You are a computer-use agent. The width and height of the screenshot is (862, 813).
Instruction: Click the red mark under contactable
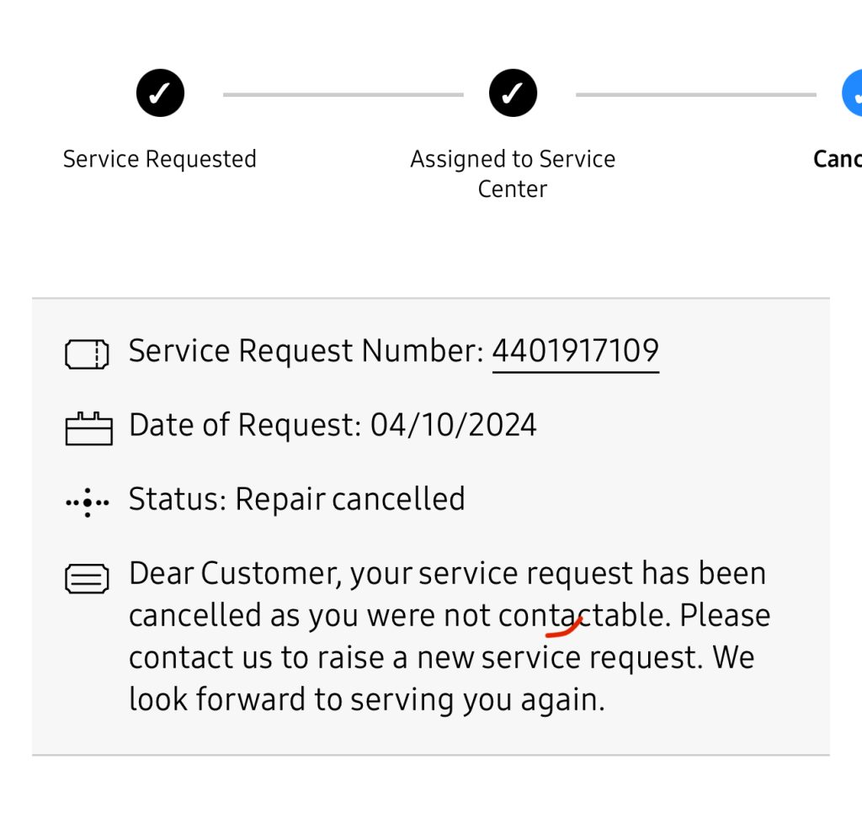pyautogui.click(x=564, y=627)
